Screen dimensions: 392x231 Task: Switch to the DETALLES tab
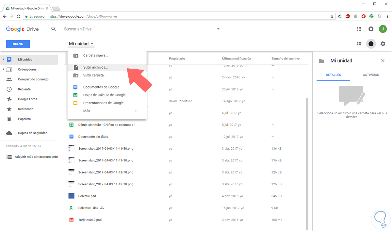click(x=333, y=75)
